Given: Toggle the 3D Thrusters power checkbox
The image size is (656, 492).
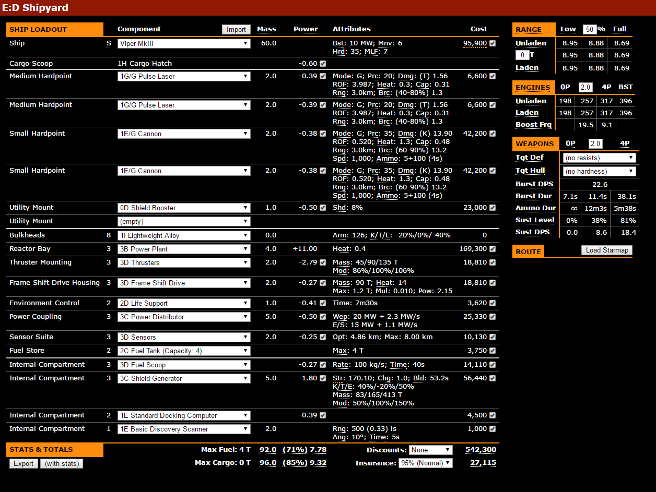Looking at the screenshot, I should pos(323,262).
